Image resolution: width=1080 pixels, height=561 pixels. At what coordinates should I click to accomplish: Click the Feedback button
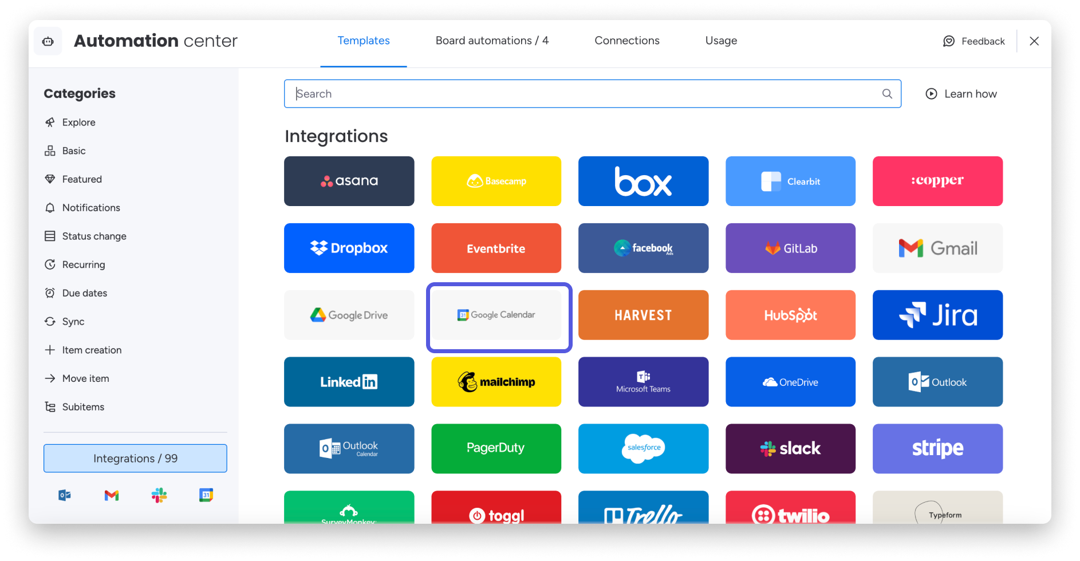(974, 41)
